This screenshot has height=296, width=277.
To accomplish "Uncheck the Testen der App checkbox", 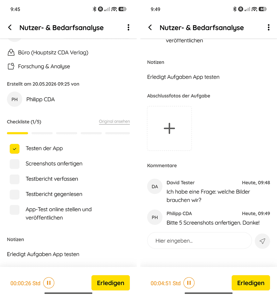I will click(x=15, y=149).
